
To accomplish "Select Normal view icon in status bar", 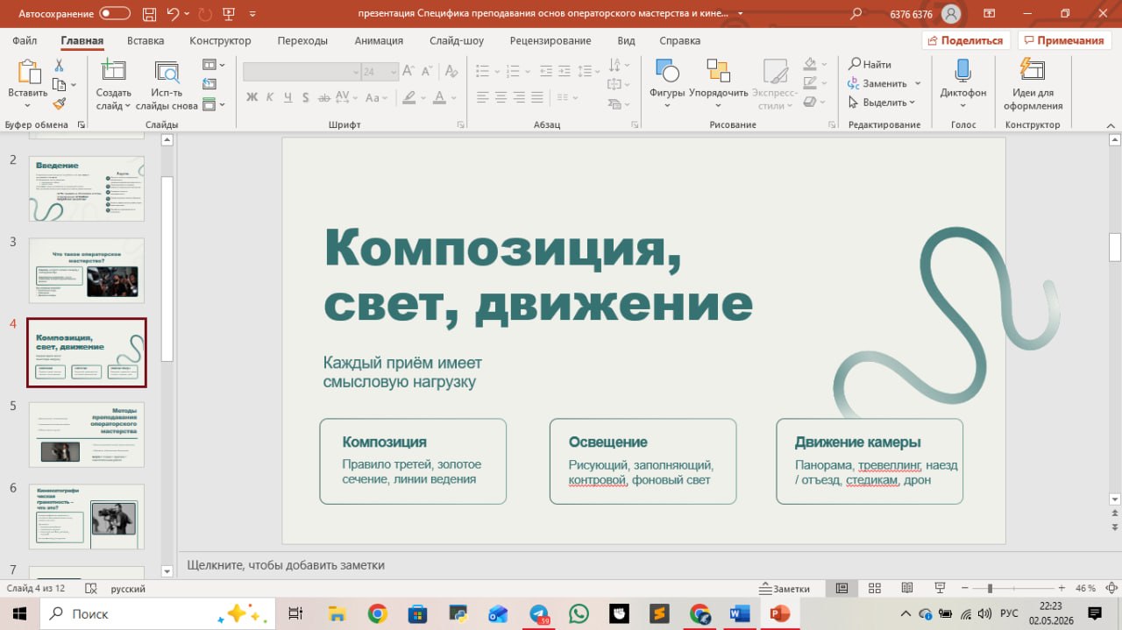I will tap(841, 588).
